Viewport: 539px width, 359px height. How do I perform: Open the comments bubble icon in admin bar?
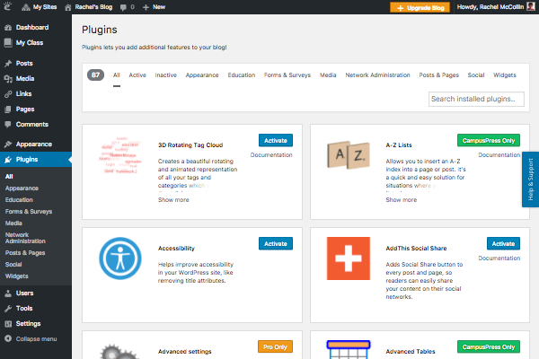click(x=123, y=7)
